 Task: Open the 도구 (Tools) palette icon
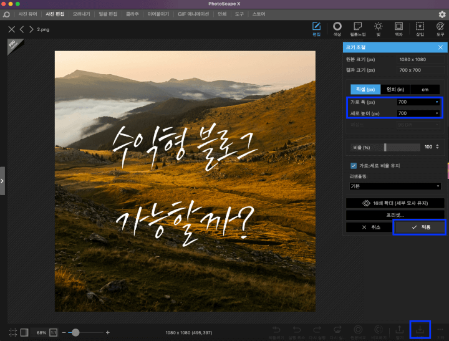(x=440, y=29)
